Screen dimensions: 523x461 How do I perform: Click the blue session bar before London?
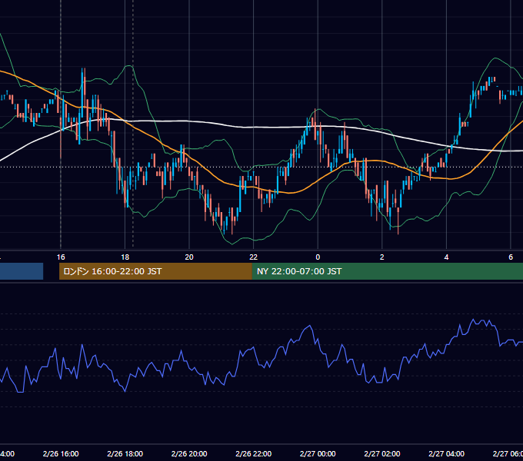[x=22, y=271]
